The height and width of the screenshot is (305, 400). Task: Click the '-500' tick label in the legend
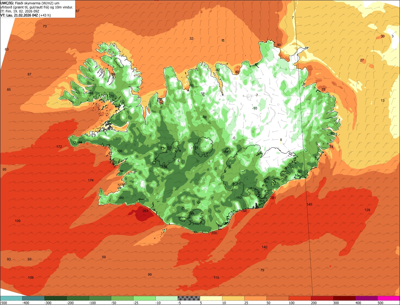(x=3, y=303)
